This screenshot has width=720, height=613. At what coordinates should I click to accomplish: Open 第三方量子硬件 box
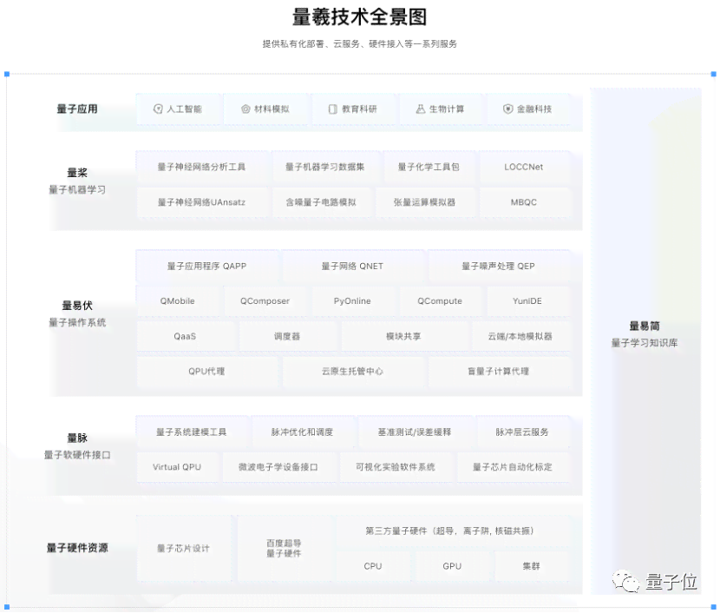pyautogui.click(x=451, y=531)
